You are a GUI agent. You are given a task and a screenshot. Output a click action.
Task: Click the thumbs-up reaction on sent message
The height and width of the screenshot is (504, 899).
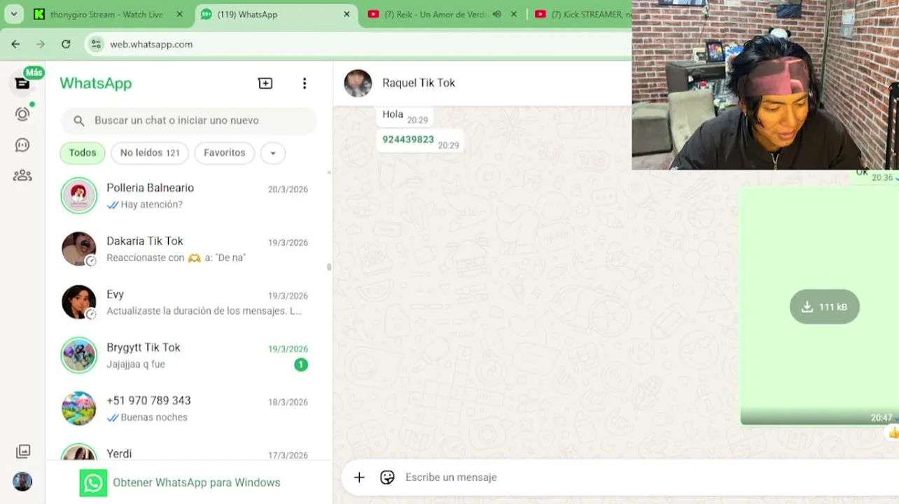pyautogui.click(x=893, y=433)
